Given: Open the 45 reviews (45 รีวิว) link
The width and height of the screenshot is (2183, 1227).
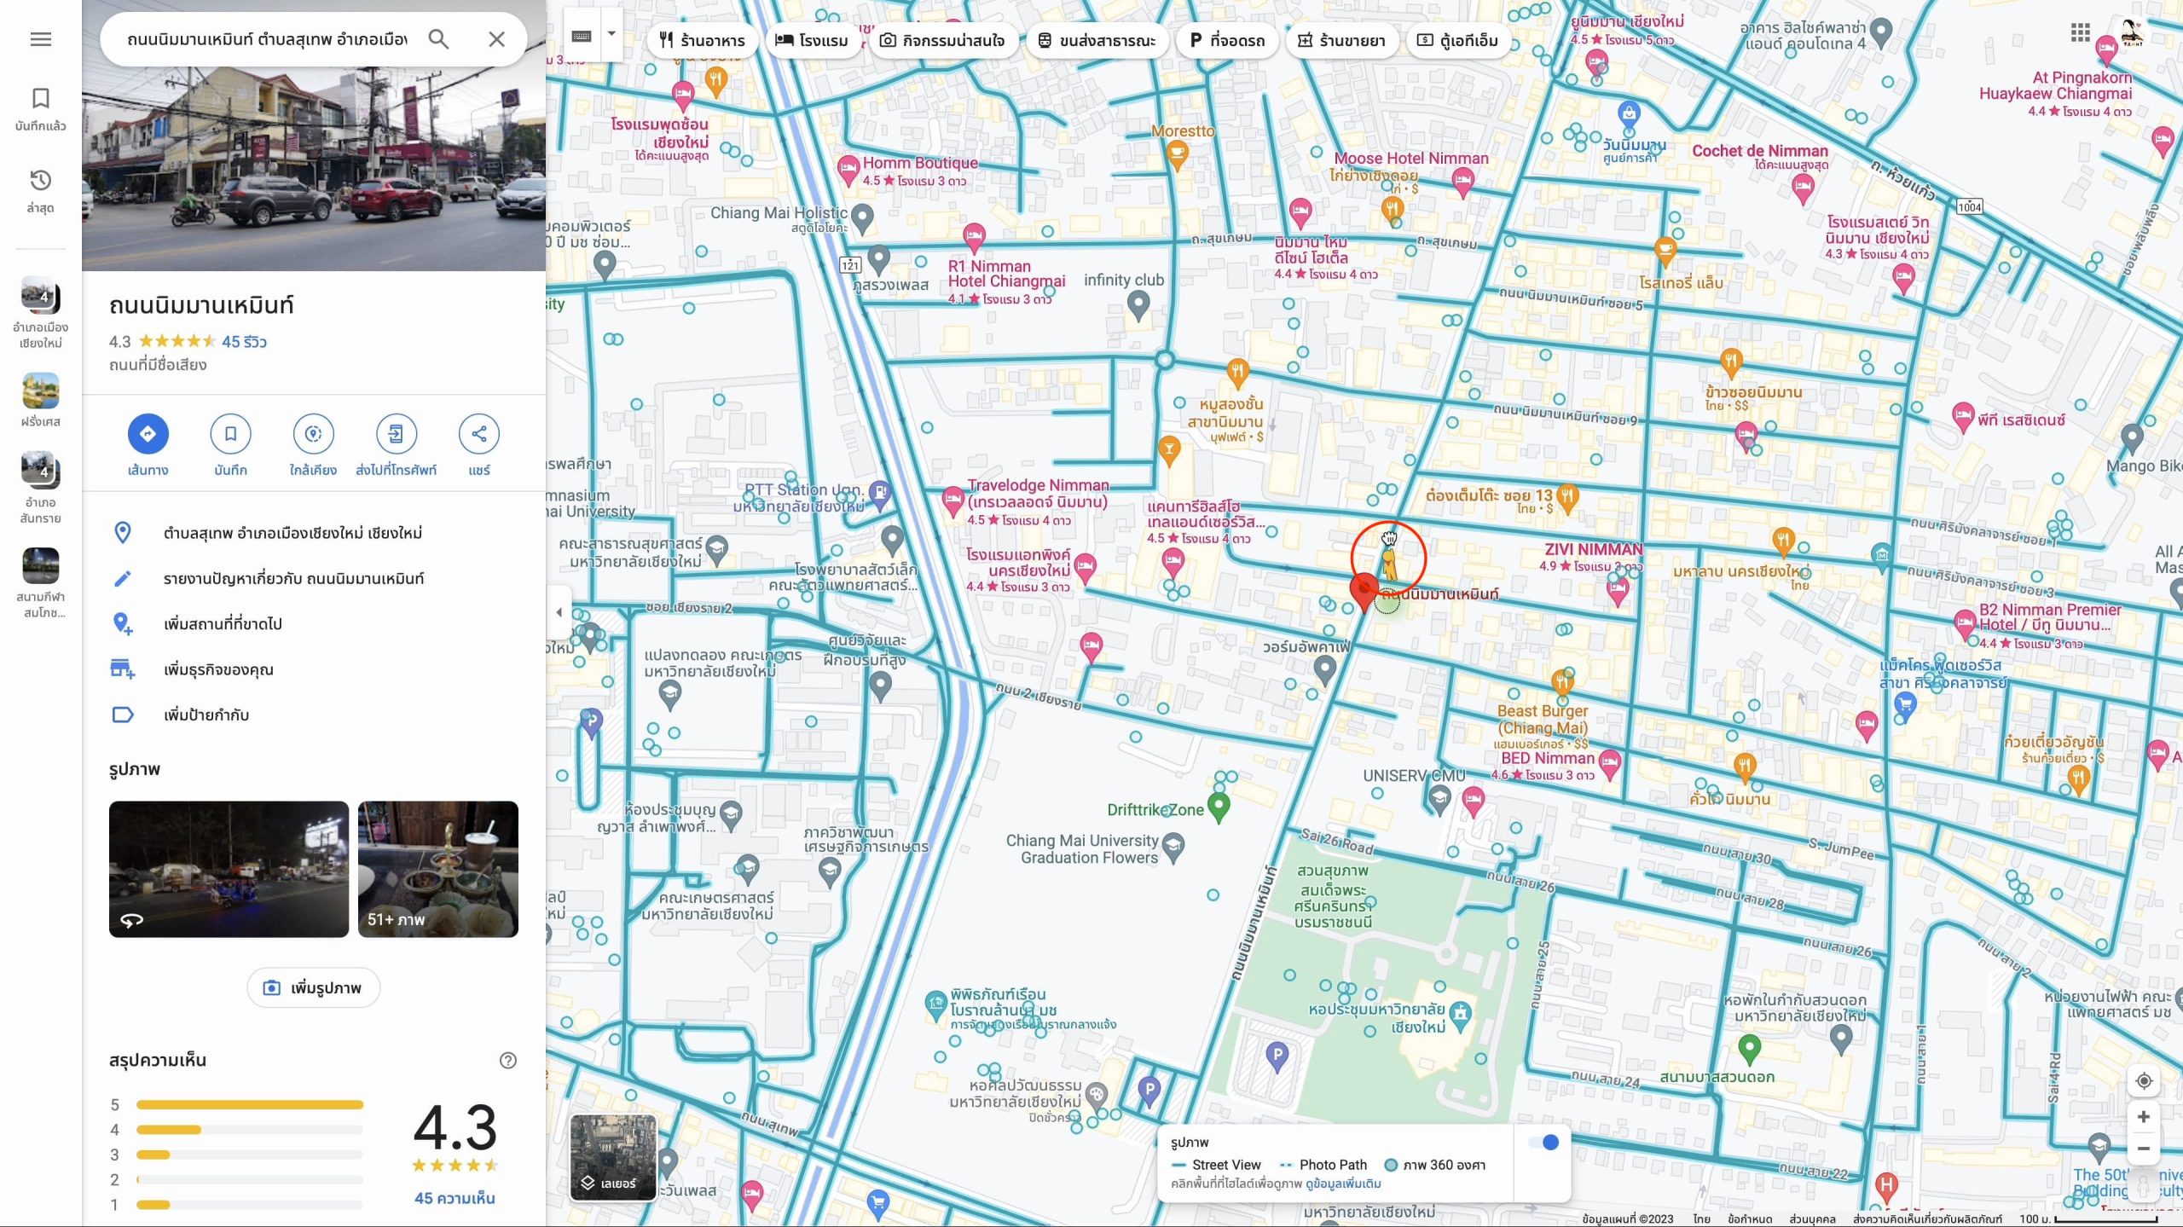Looking at the screenshot, I should [x=244, y=342].
